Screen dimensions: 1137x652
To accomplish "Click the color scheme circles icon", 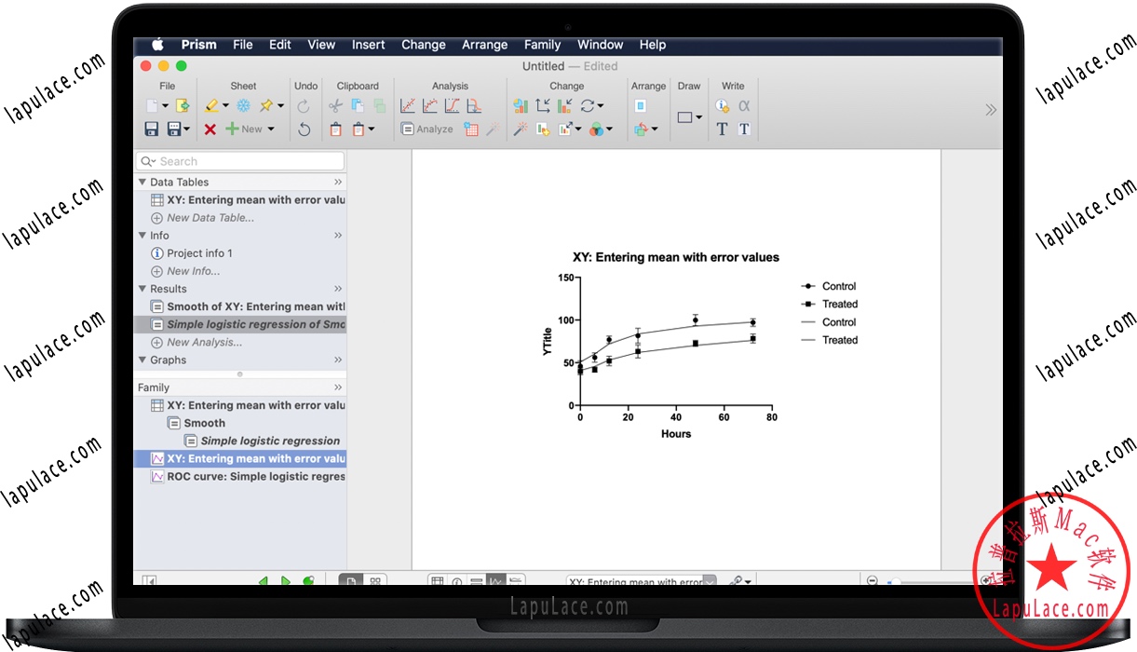I will tap(596, 129).
